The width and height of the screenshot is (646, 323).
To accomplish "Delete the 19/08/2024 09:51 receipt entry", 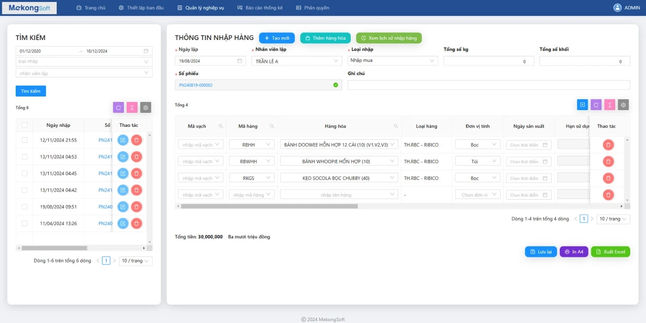I will click(x=136, y=207).
